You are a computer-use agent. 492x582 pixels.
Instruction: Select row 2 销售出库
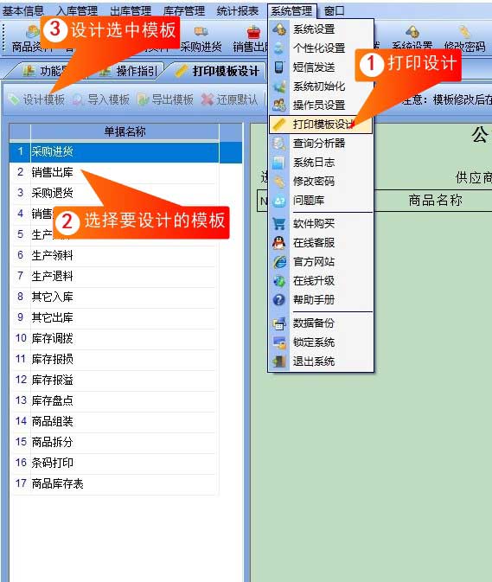pyautogui.click(x=114, y=172)
